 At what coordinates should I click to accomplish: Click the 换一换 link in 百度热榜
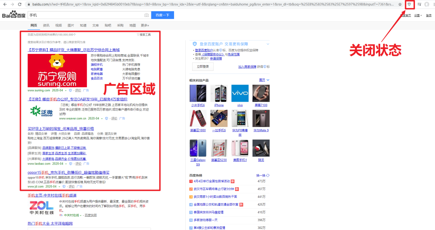pos(261,175)
